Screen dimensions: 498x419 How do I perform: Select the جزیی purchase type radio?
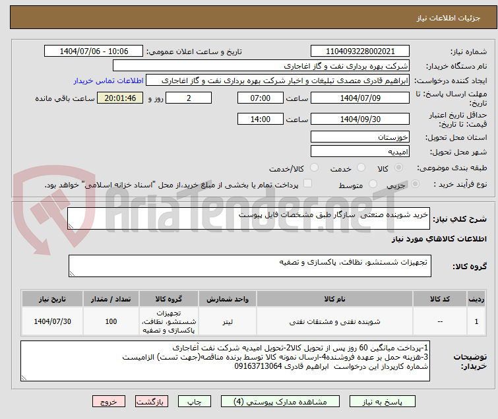415,184
